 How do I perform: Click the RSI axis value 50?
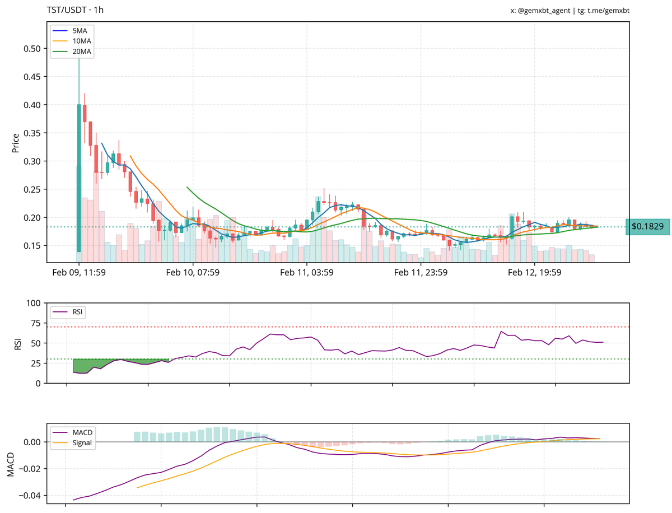click(x=36, y=343)
